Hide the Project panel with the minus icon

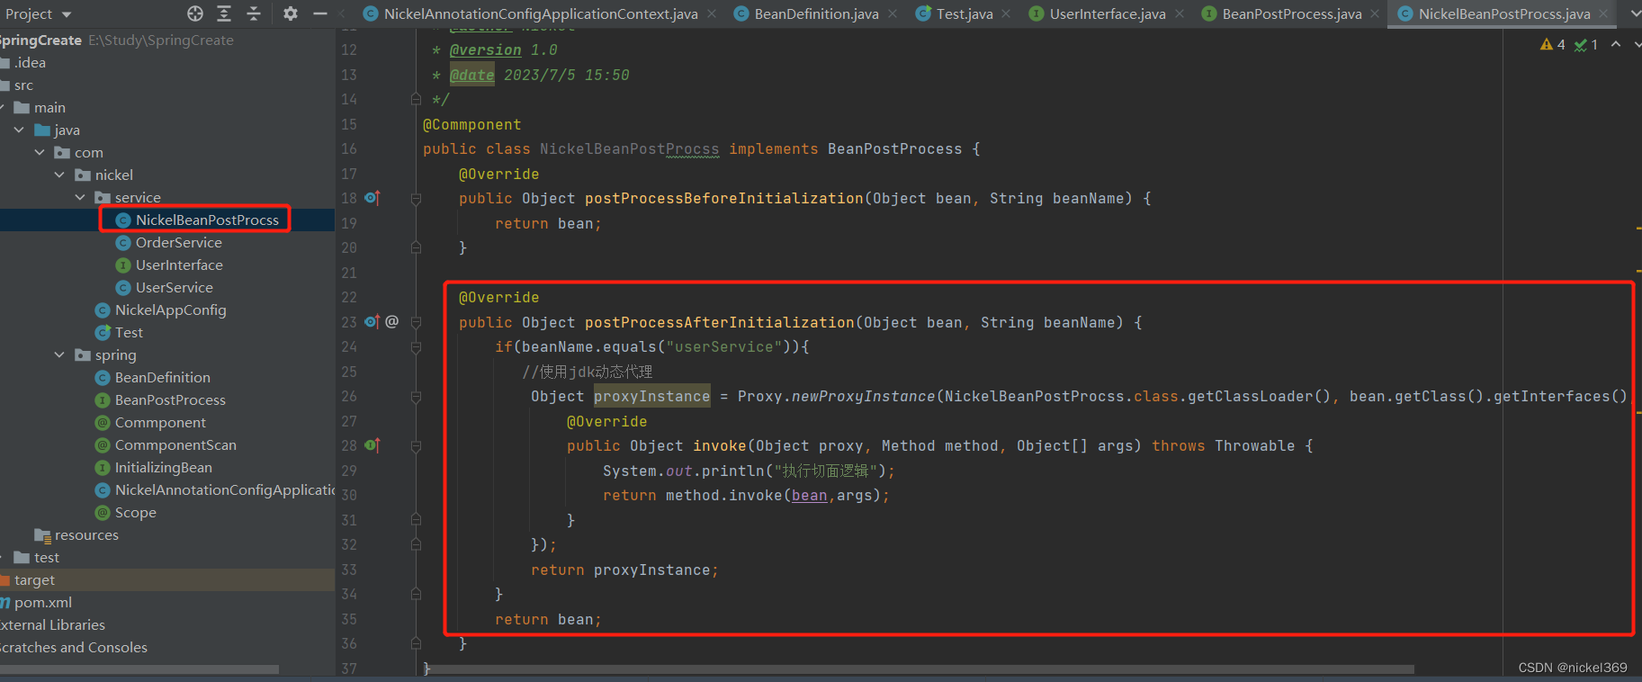pyautogui.click(x=319, y=13)
